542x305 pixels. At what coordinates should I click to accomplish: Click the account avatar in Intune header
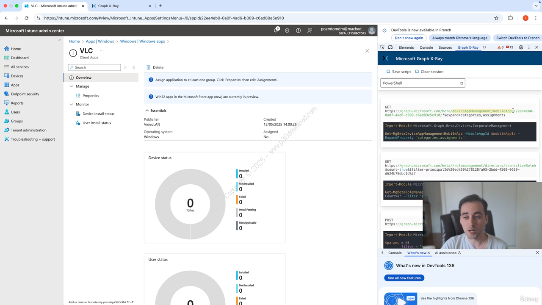371,30
